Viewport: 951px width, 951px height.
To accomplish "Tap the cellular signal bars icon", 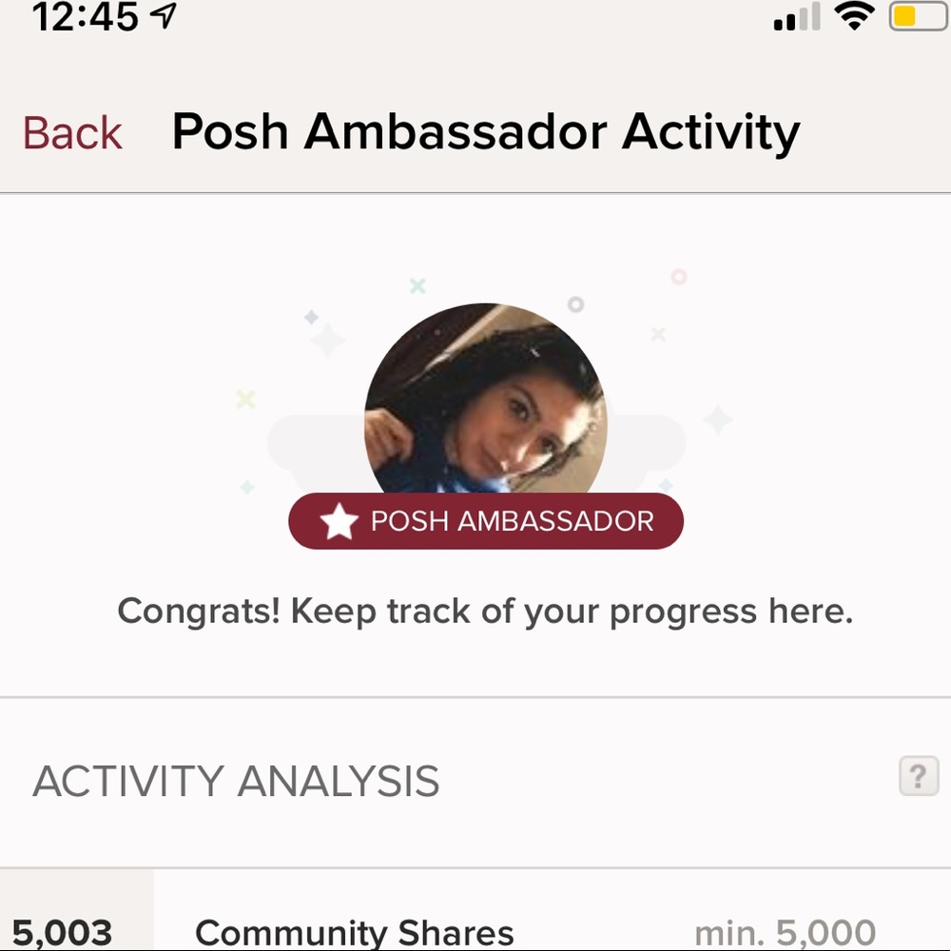I will tap(797, 17).
